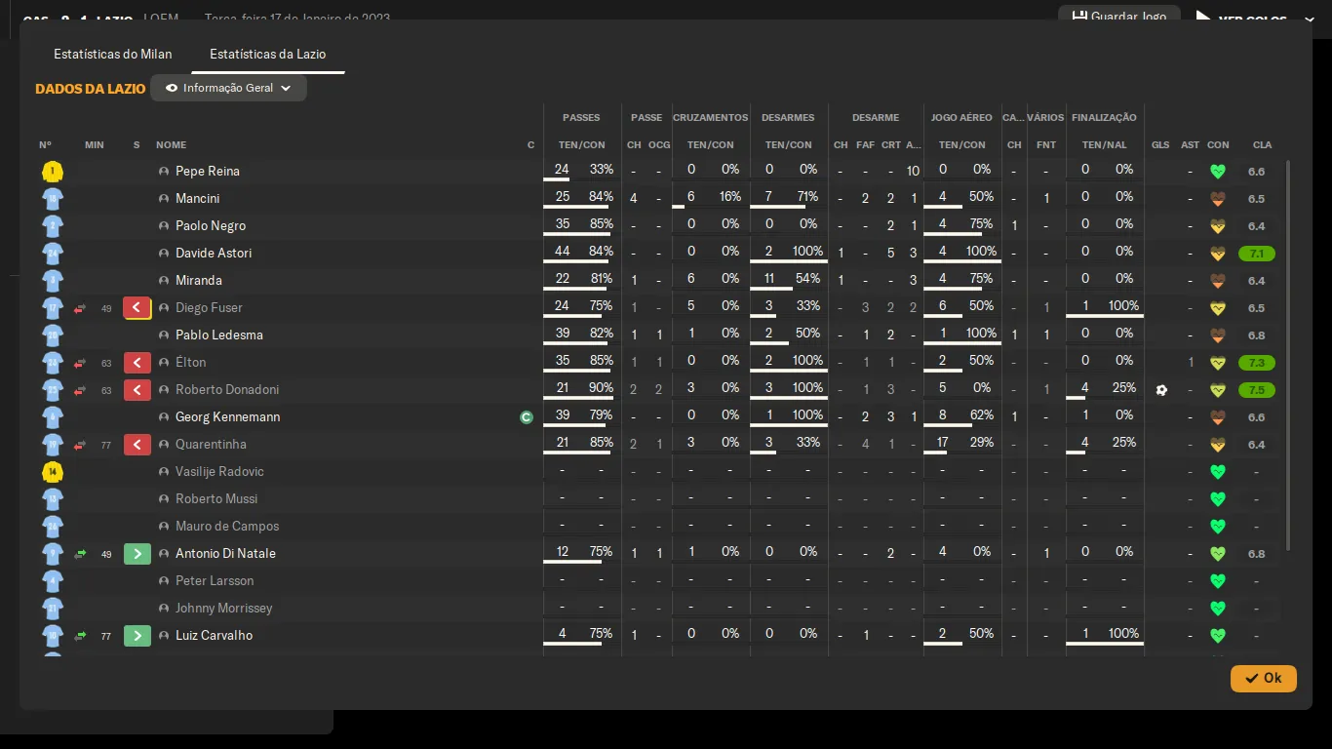This screenshot has height=749, width=1332.
Task: Click Pepe Reina's yellow goalkeeper shirt icon
Action: 53,172
